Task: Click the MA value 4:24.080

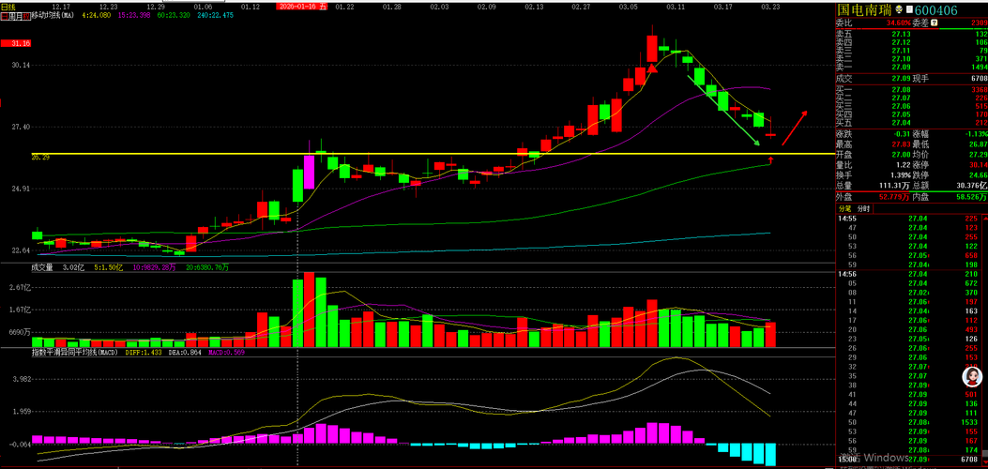Action: pyautogui.click(x=98, y=15)
